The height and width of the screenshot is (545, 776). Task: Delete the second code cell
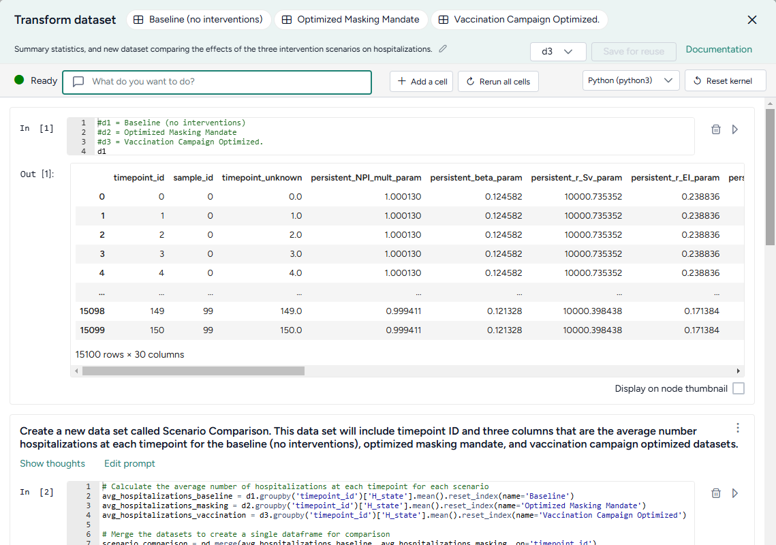point(716,492)
